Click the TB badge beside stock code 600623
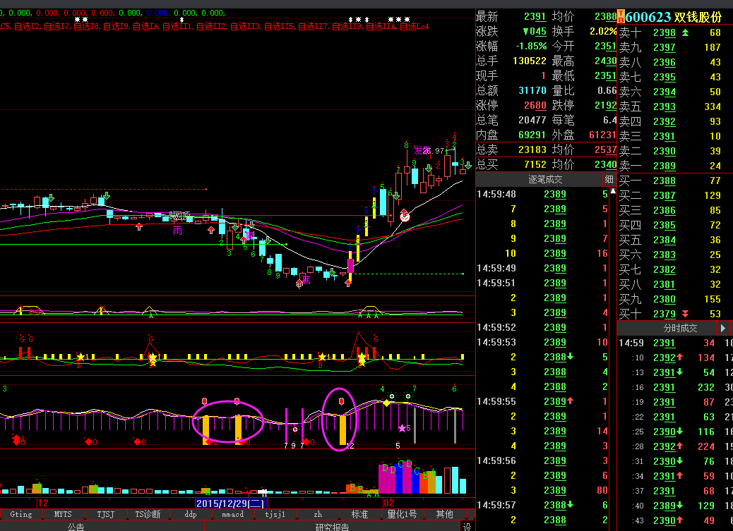Screen dimensions: 733x531 (x=621, y=18)
